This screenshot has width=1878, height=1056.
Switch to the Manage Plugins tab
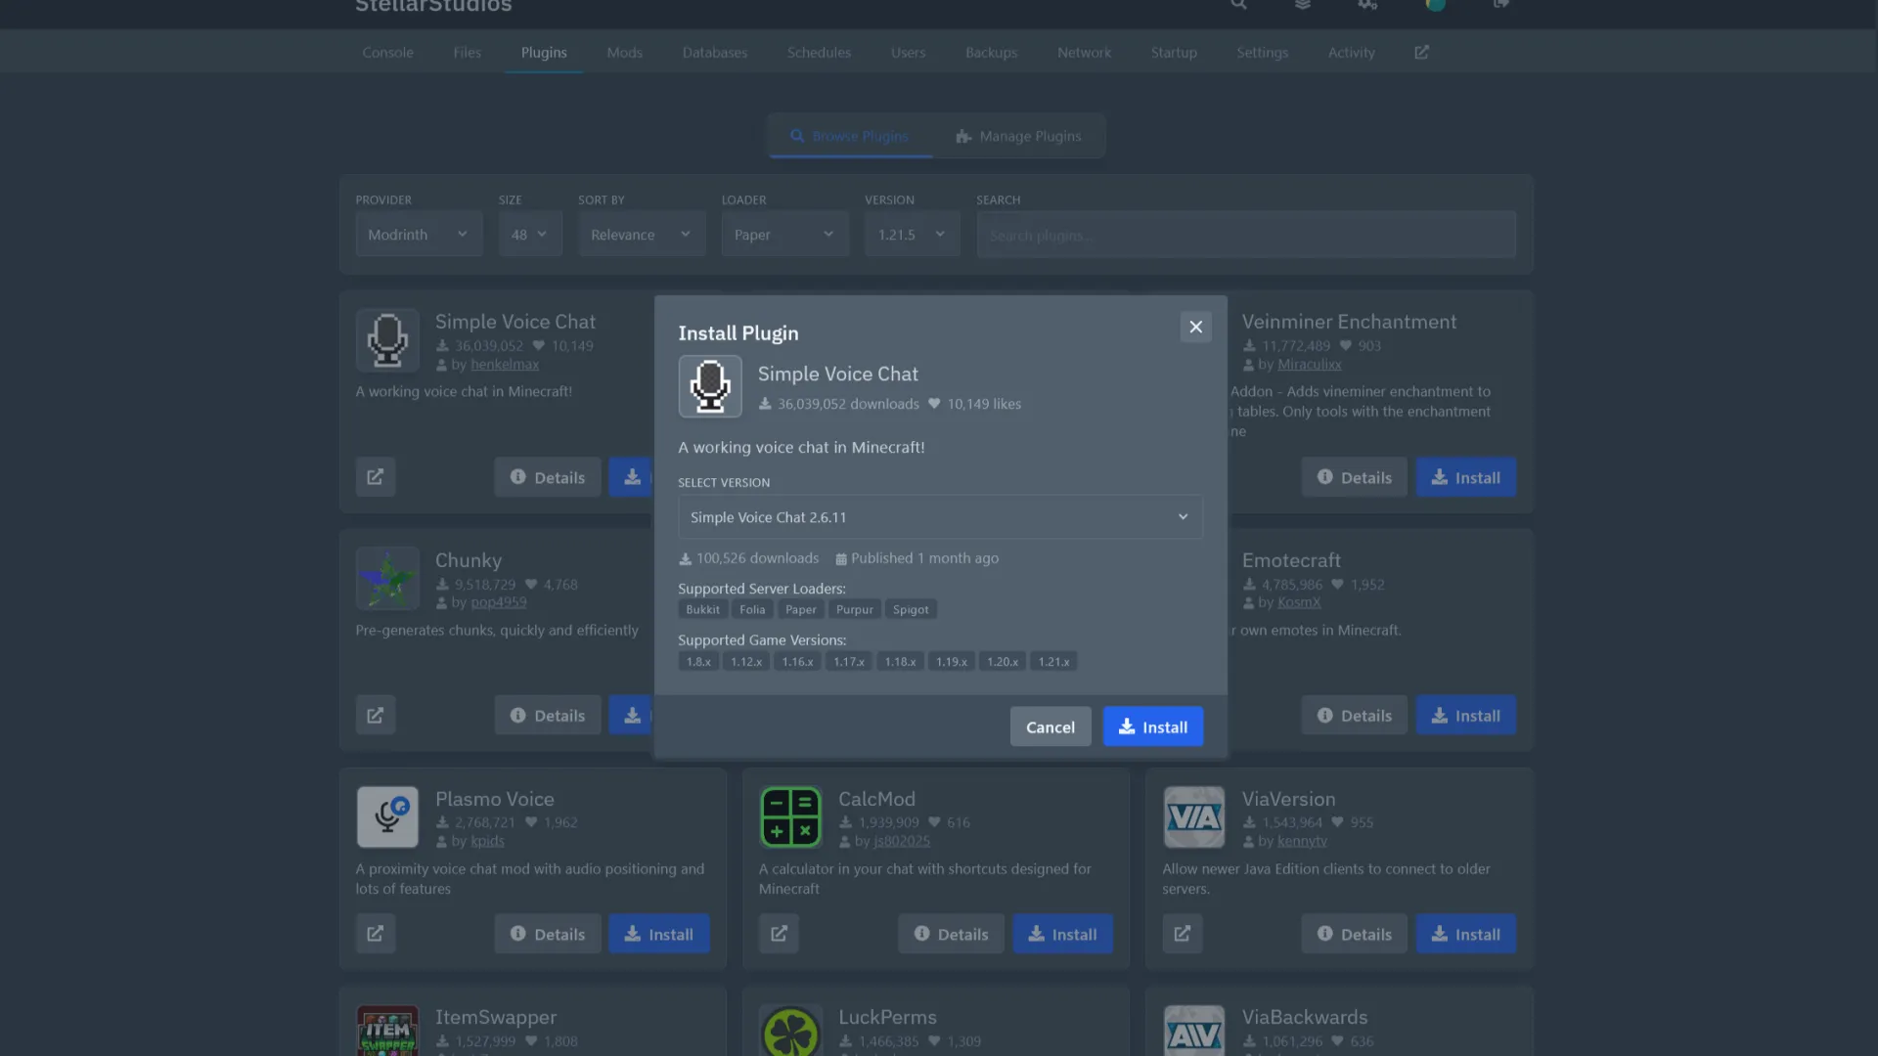(x=1018, y=136)
